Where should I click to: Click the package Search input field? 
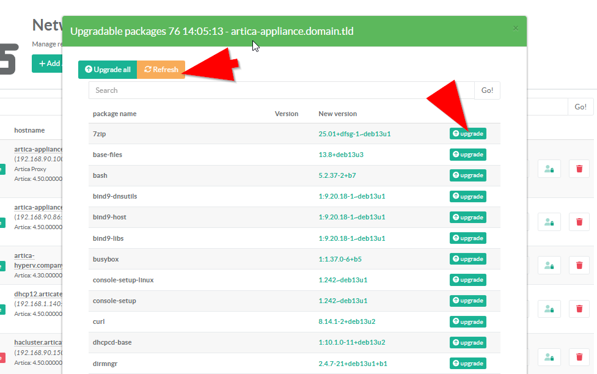point(281,90)
